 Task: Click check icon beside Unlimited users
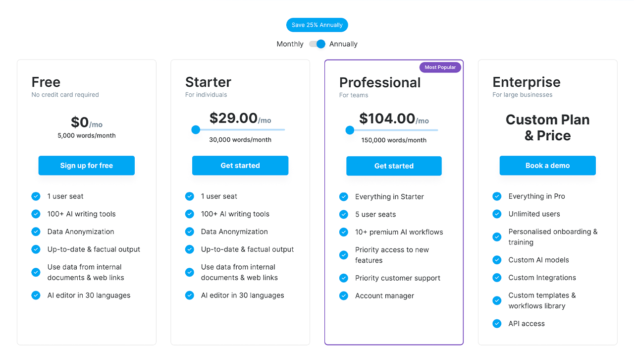(497, 214)
